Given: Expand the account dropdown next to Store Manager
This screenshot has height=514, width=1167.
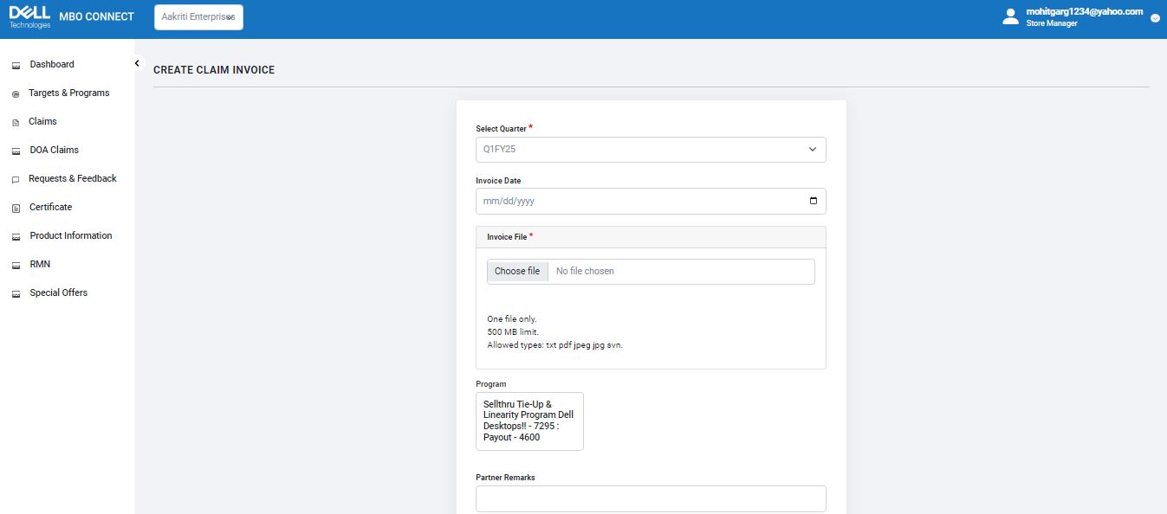Looking at the screenshot, I should tap(1155, 17).
